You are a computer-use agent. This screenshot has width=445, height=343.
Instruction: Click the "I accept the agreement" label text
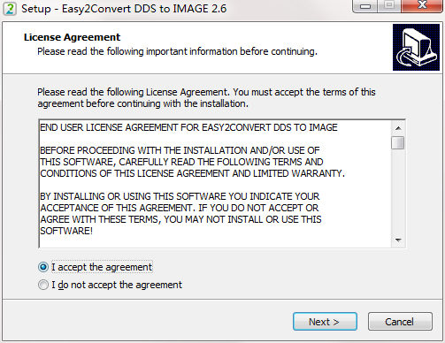tap(102, 267)
